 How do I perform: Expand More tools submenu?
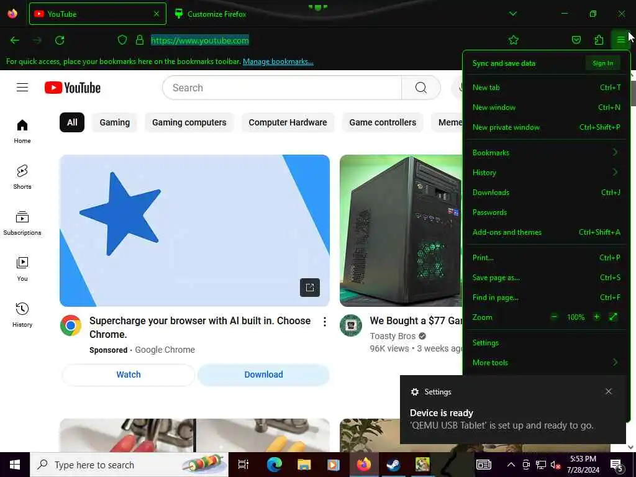[547, 363]
